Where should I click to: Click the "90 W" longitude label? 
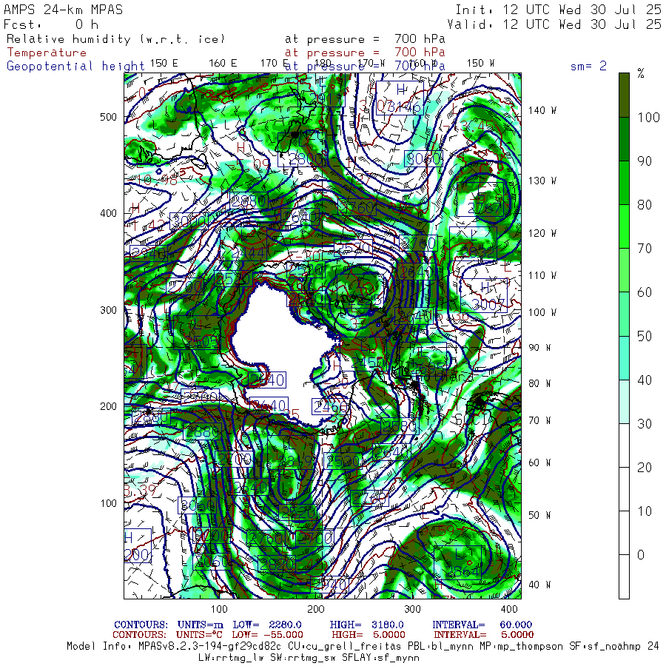click(x=539, y=348)
